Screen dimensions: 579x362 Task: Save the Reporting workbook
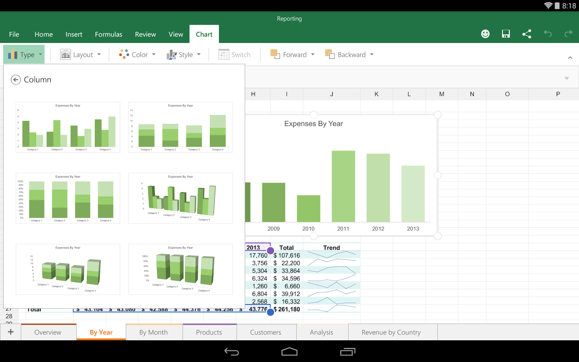pos(505,34)
